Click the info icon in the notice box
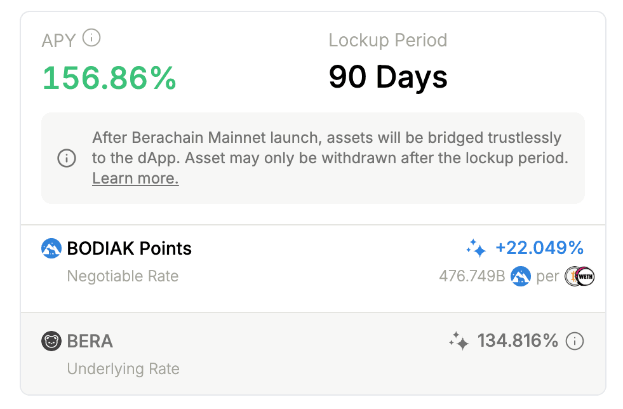Image resolution: width=623 pixels, height=409 pixels. [67, 158]
